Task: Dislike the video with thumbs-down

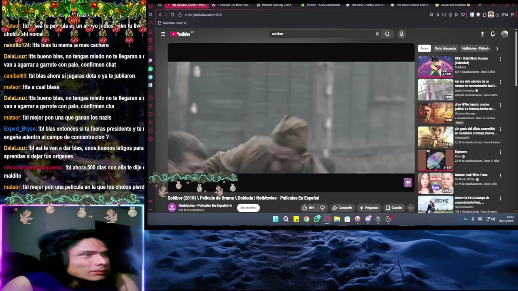Action: click(x=323, y=208)
